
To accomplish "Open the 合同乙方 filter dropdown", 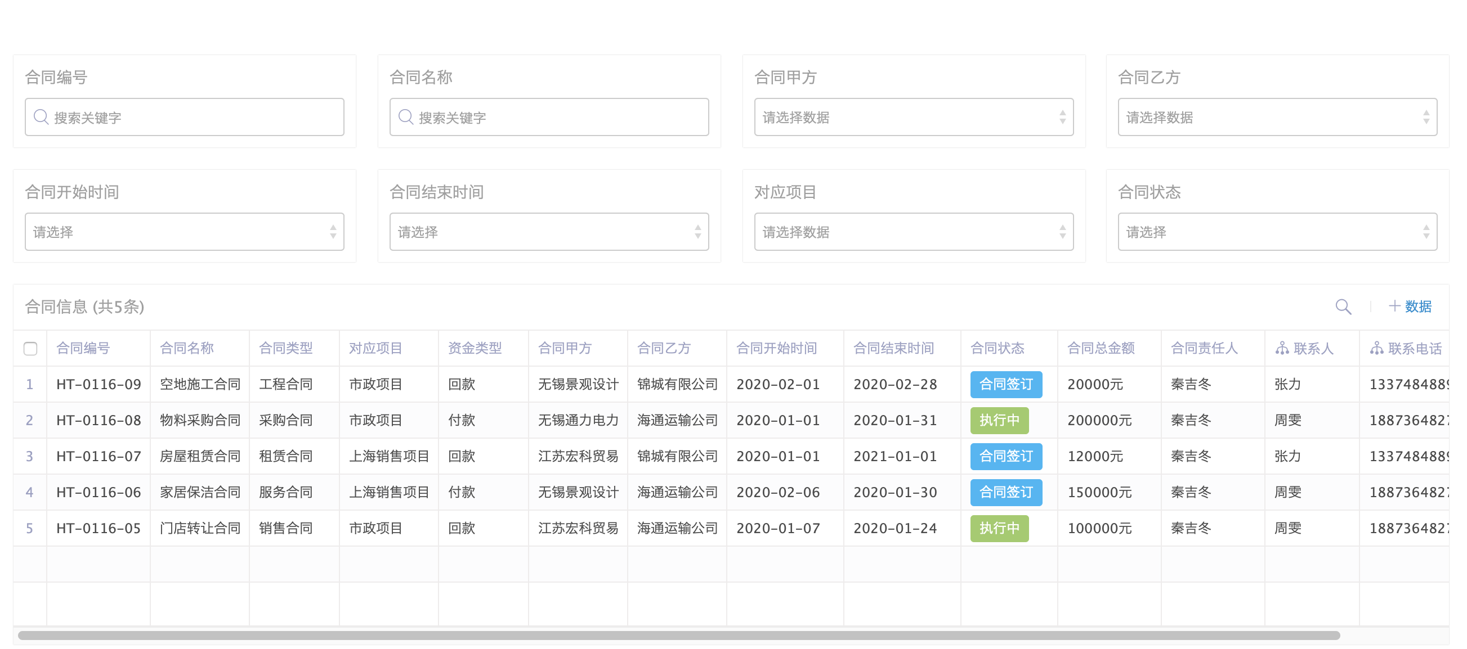I will [x=1277, y=117].
